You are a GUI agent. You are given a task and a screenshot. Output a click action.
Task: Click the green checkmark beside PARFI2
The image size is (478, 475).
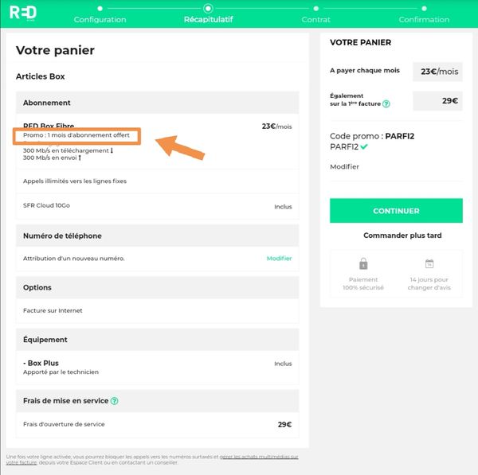pos(364,147)
